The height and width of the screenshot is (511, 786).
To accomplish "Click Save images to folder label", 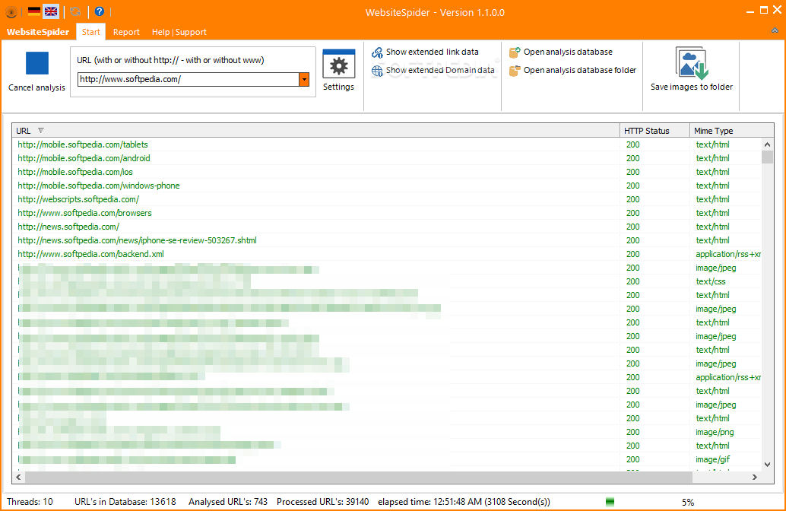I will (x=692, y=87).
